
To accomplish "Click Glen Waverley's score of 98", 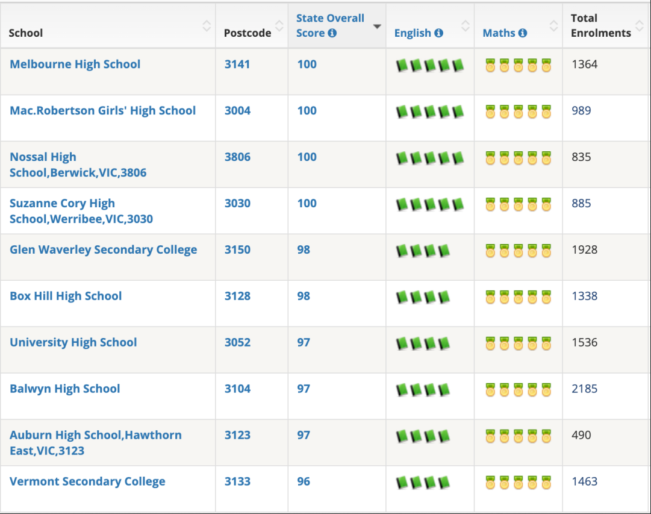I will coord(304,249).
